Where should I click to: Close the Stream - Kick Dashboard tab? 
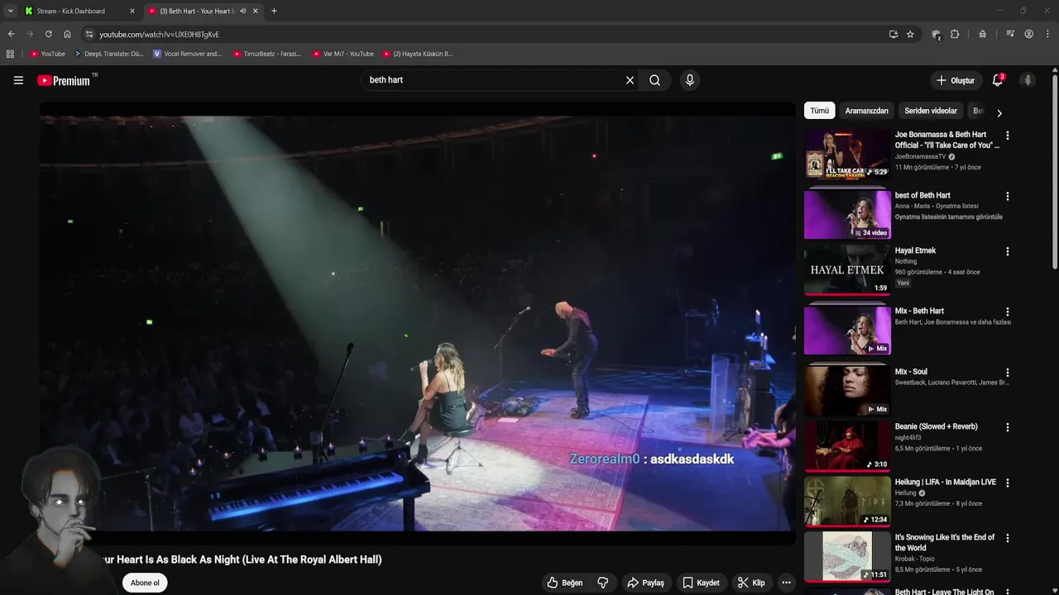tap(132, 11)
